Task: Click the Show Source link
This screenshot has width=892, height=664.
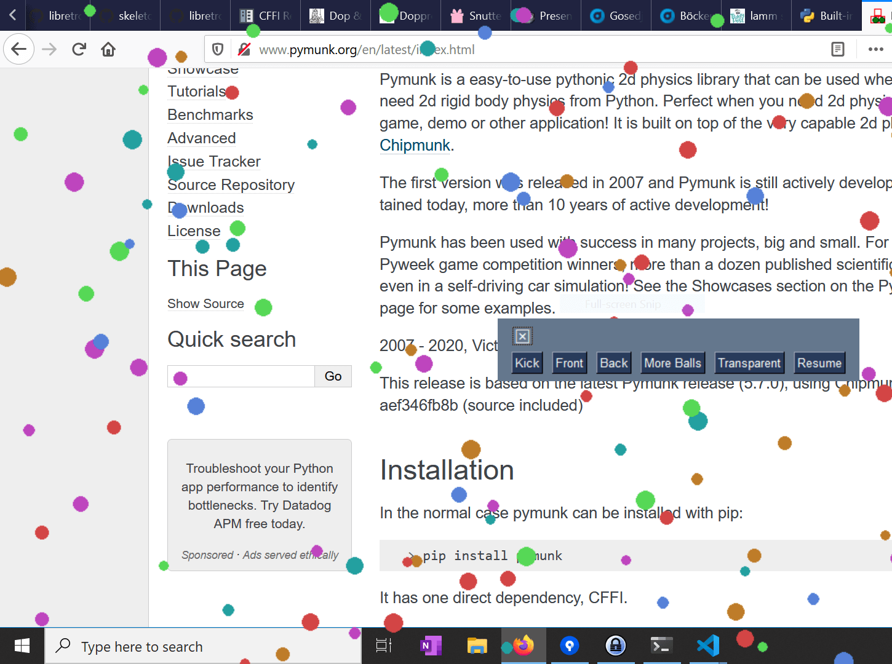Action: pyautogui.click(x=205, y=304)
